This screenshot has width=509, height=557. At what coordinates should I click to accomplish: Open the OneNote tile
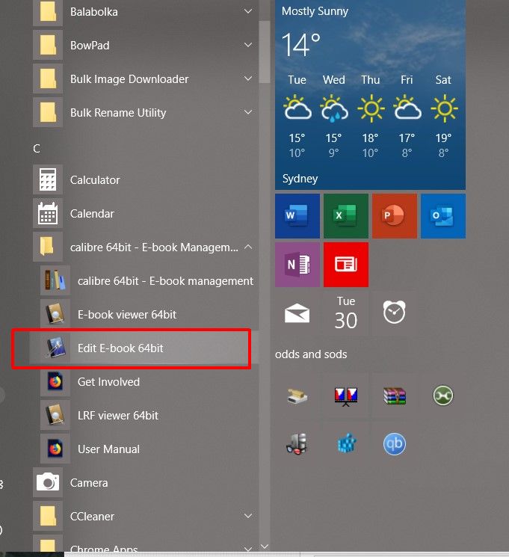(297, 265)
